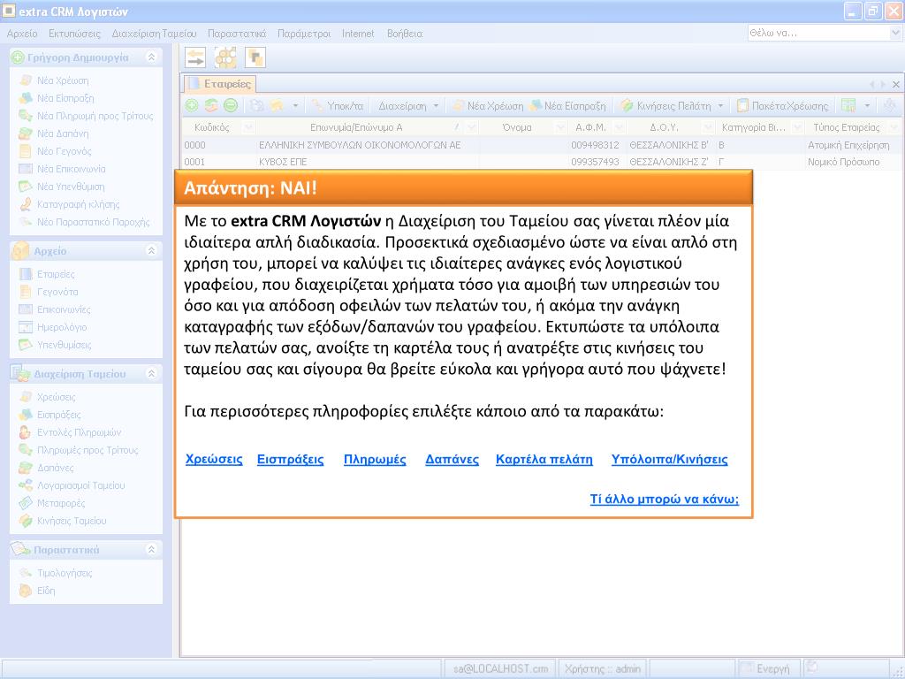Follow the Υπόλοιπα/Κινήσεις link
This screenshot has width=905, height=679.
tap(670, 459)
